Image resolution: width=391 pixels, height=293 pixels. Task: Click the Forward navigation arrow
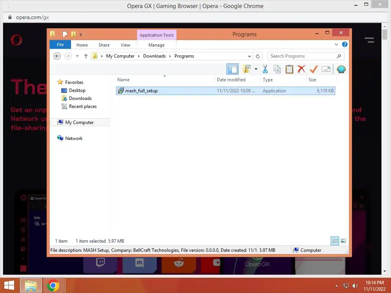(x=68, y=56)
